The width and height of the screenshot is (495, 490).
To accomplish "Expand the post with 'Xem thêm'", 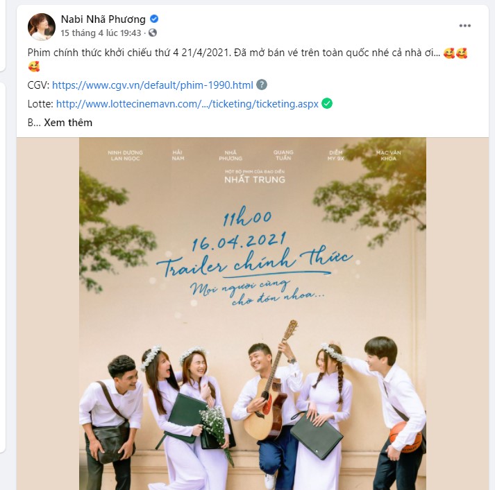I will 68,122.
